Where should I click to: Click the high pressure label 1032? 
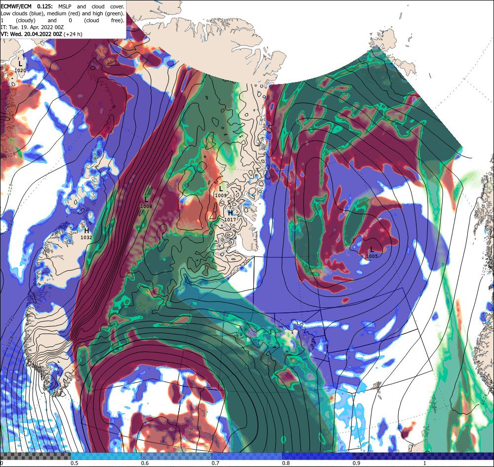tap(86, 234)
